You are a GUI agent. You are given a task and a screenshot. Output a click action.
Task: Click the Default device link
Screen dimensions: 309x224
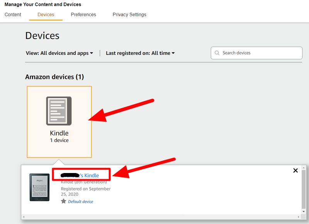(x=81, y=202)
